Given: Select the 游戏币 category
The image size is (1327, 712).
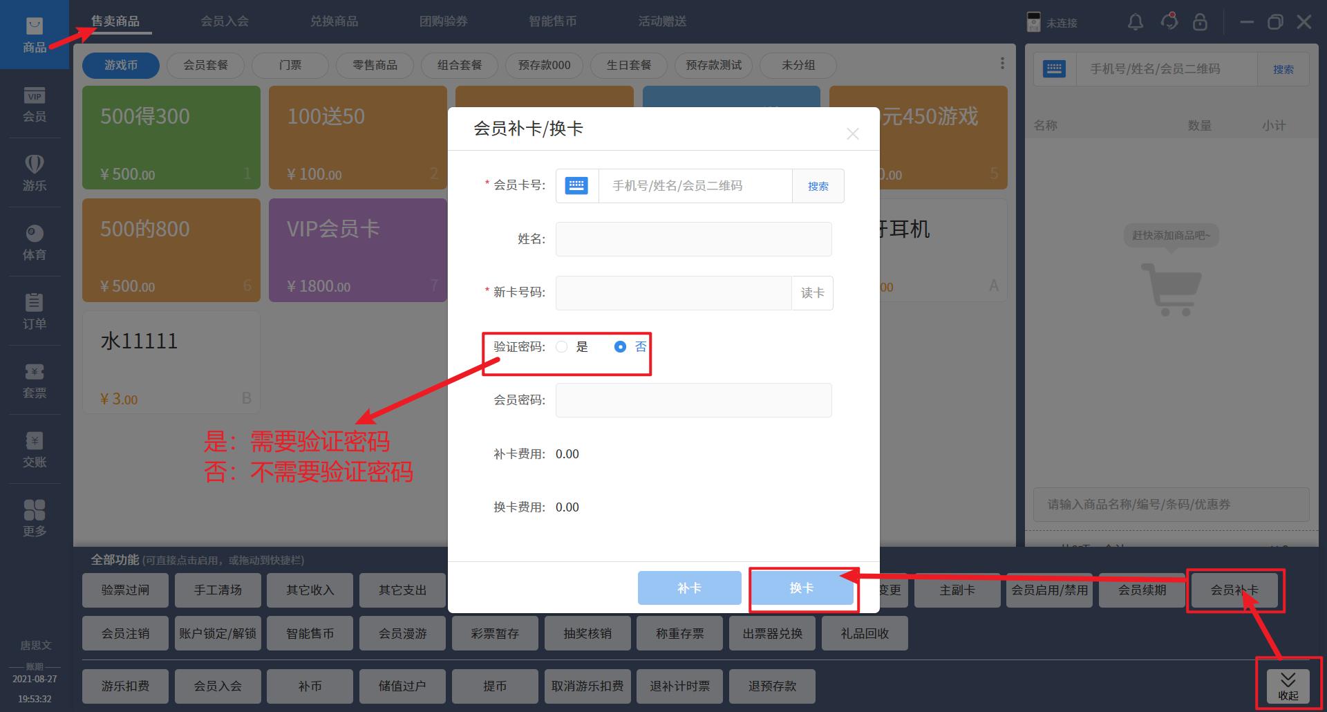Looking at the screenshot, I should click(121, 65).
